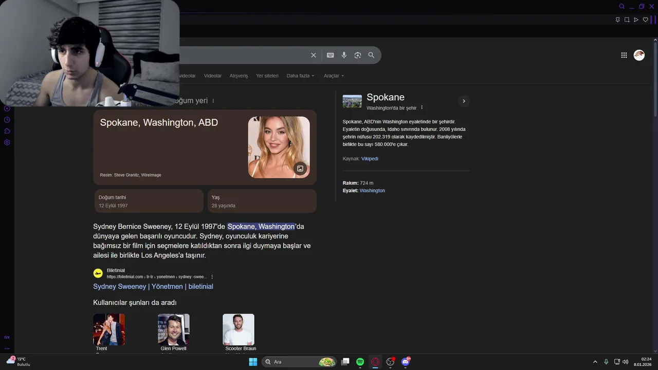Open Opera tab search magnifier in title bar
This screenshot has height=370, width=658.
pos(622,6)
